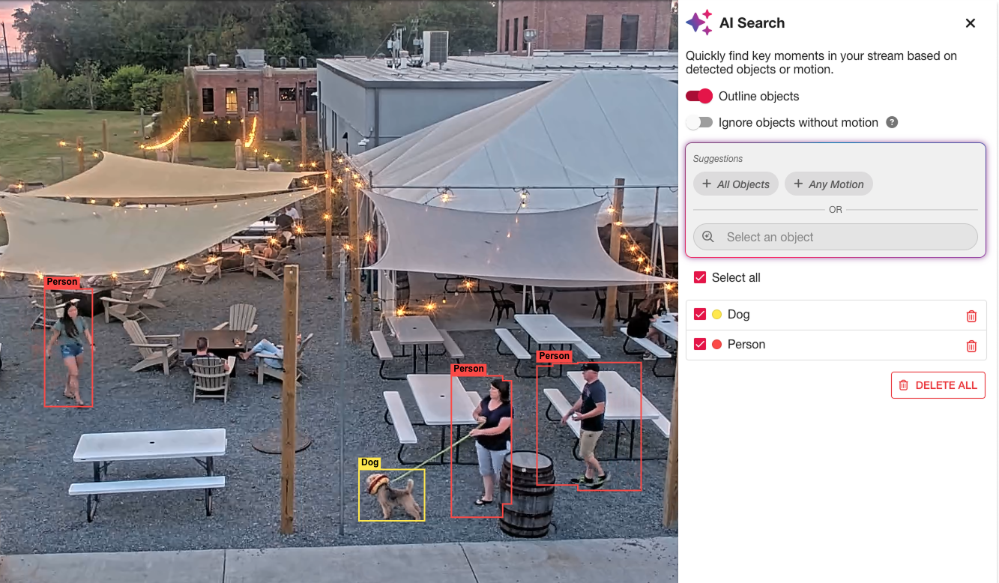
Task: Open the question mark help icon
Action: point(892,122)
